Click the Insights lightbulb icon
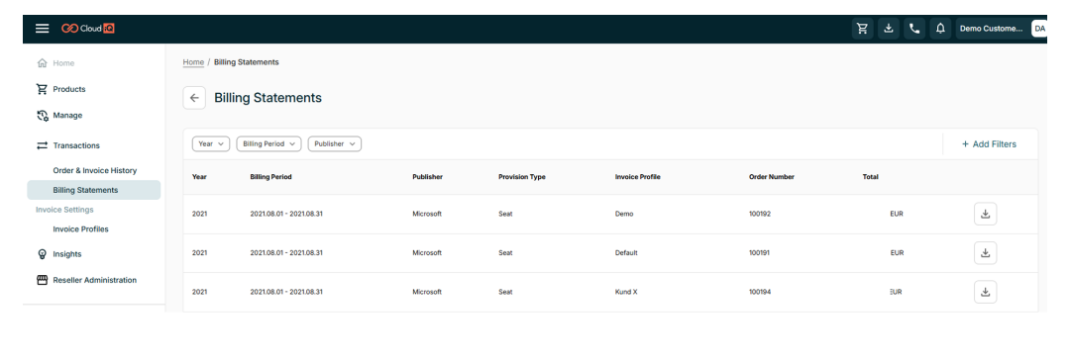 (42, 254)
